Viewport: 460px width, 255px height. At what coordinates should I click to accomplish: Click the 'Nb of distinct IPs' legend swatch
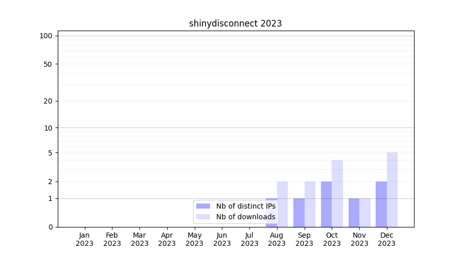(203, 206)
